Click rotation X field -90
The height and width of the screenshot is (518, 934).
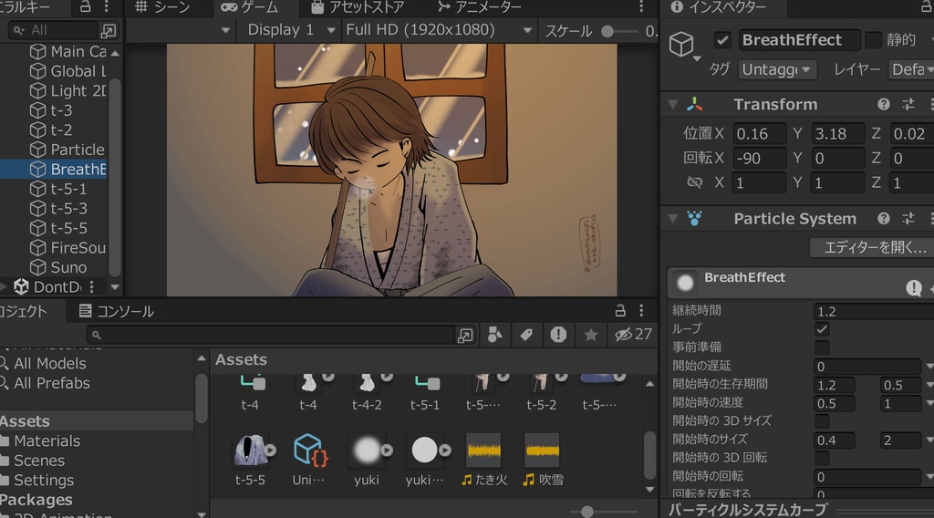point(759,158)
